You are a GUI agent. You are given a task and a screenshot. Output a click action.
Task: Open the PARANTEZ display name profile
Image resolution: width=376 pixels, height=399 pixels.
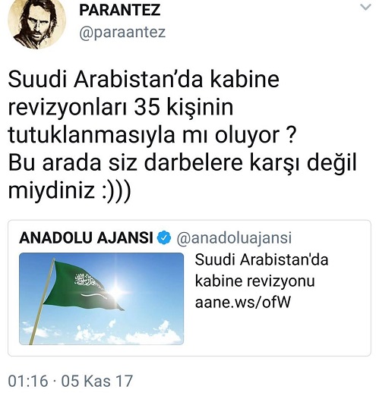(x=119, y=10)
